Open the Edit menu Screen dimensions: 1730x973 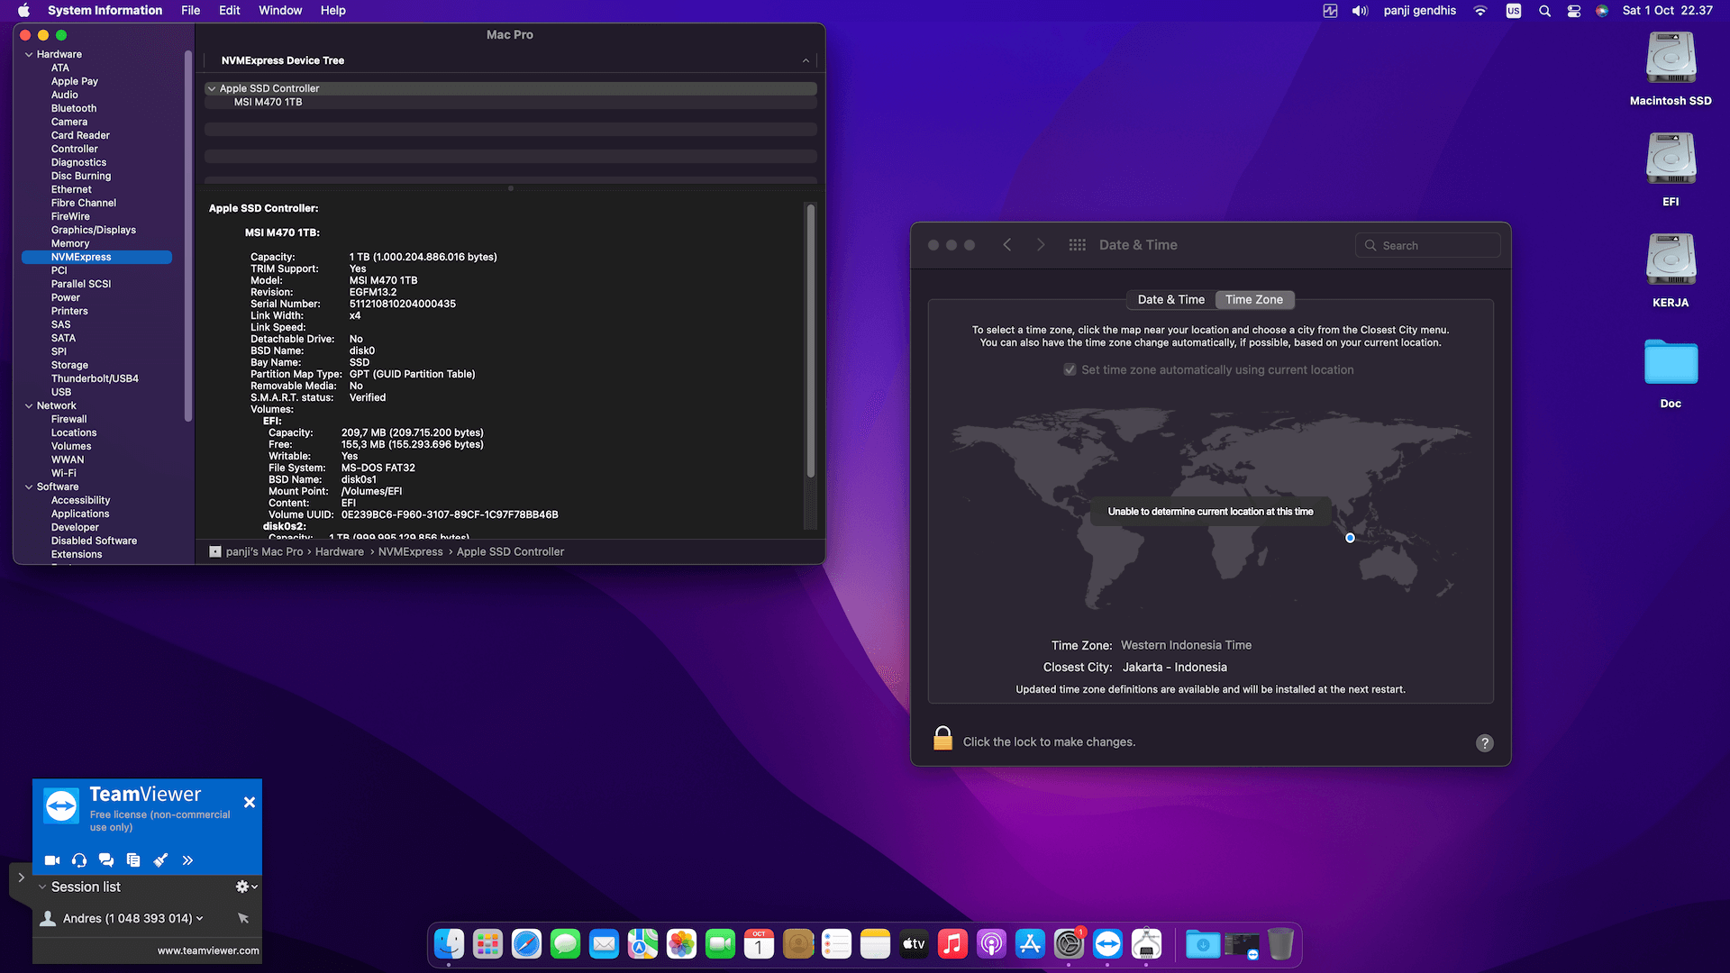(x=230, y=10)
